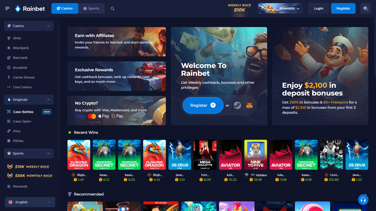
Task: Open Plinko from Originals menu
Action: [18, 141]
